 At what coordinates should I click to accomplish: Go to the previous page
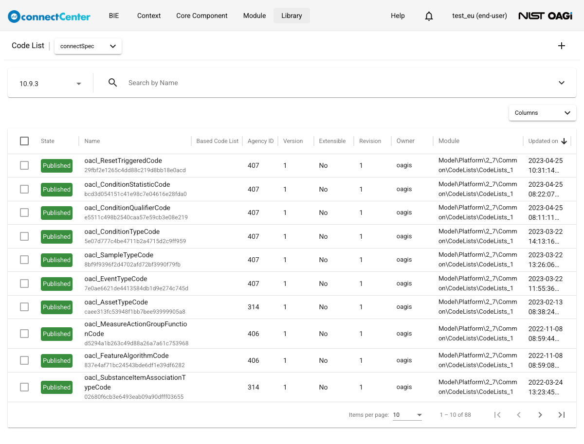point(519,415)
